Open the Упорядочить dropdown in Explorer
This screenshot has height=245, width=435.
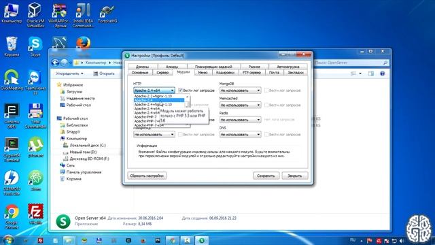[x=69, y=73]
